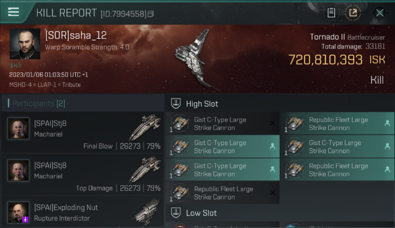This screenshot has height=228, width=395.
Task: Open the info badge on Exploding Nut
Action: [x=26, y=219]
